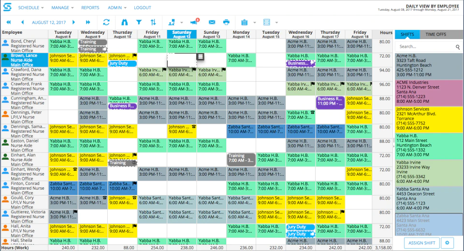Click the ASSIGN SHIFT button
This screenshot has width=464, height=251.
[x=421, y=243]
